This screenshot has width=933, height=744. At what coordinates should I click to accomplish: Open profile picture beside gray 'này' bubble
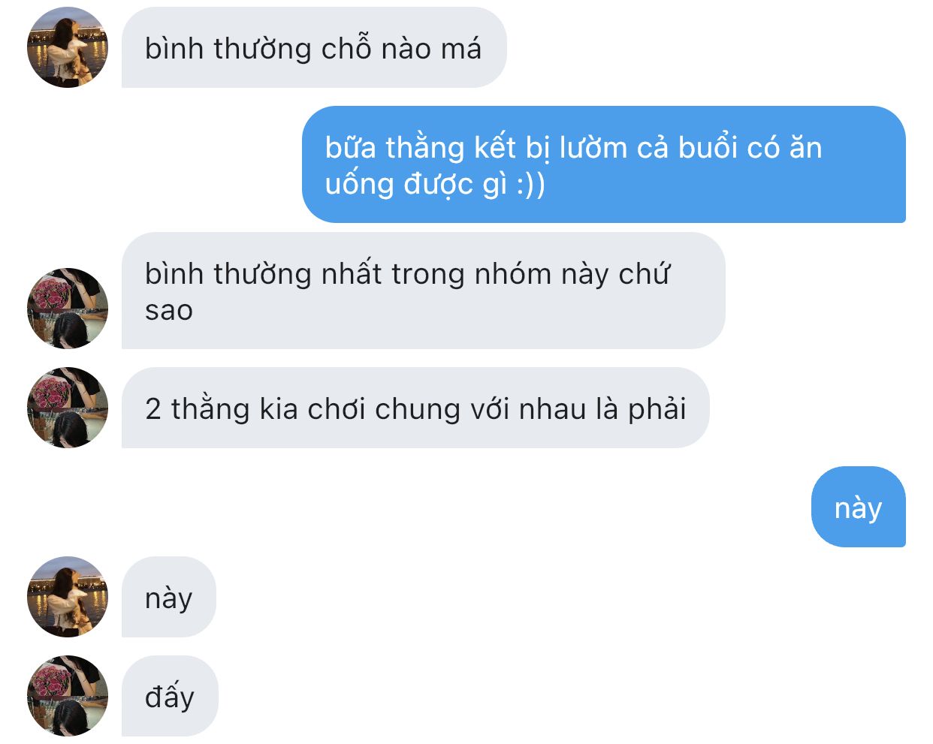click(68, 597)
